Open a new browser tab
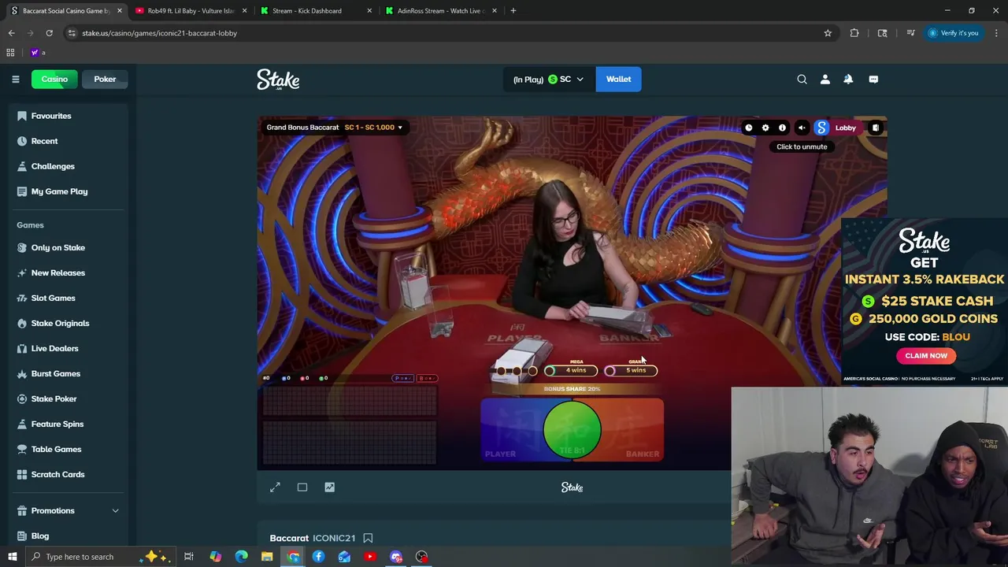The image size is (1008, 567). click(x=513, y=11)
